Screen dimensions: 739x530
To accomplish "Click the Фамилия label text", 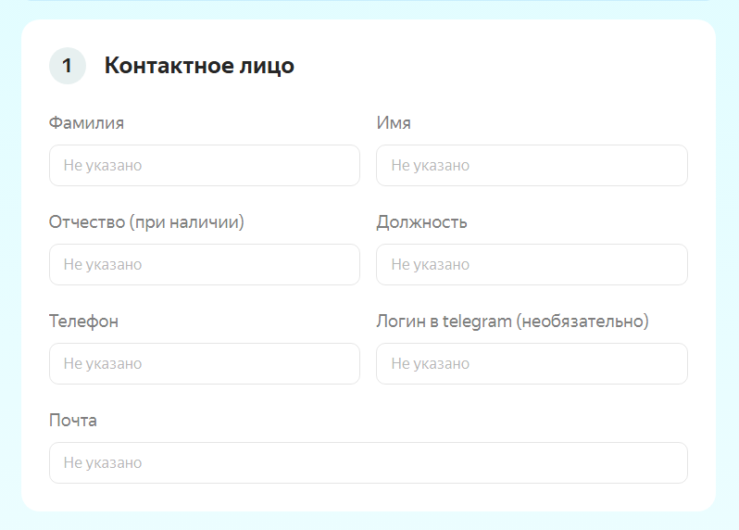I will [86, 123].
